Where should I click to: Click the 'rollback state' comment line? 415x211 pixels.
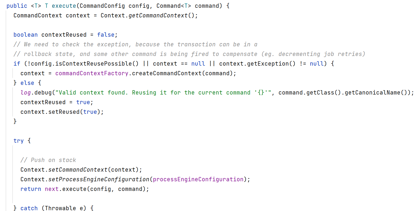(x=189, y=54)
